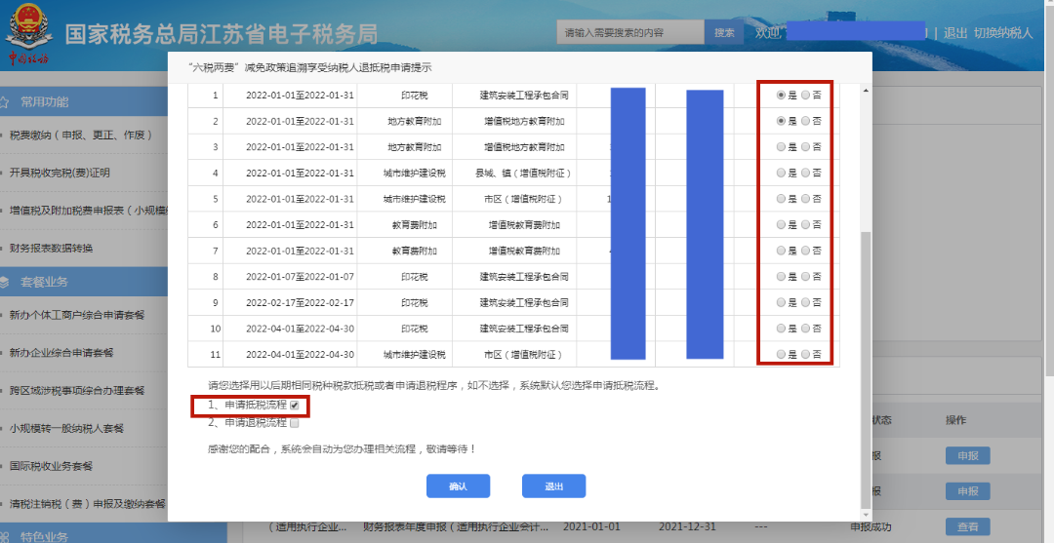Open 开具税收完税(费)证明
The width and height of the screenshot is (1054, 543).
(x=60, y=173)
